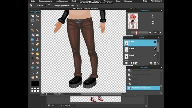Select the Red Eye Reduction tool

point(33,63)
